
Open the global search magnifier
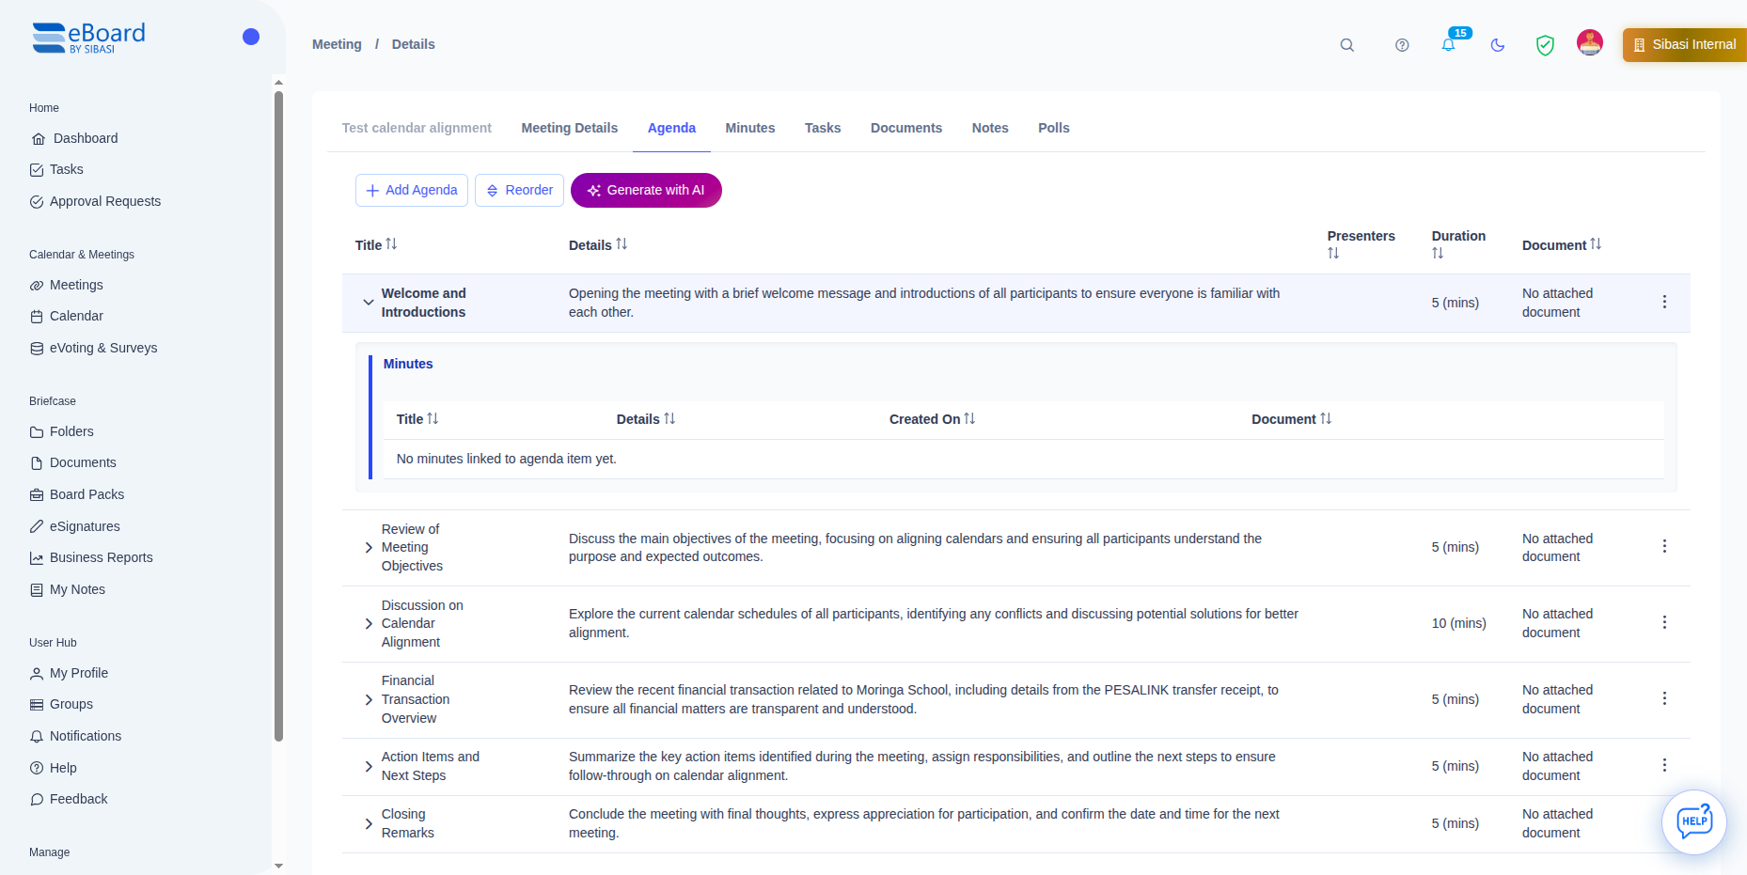tap(1346, 44)
